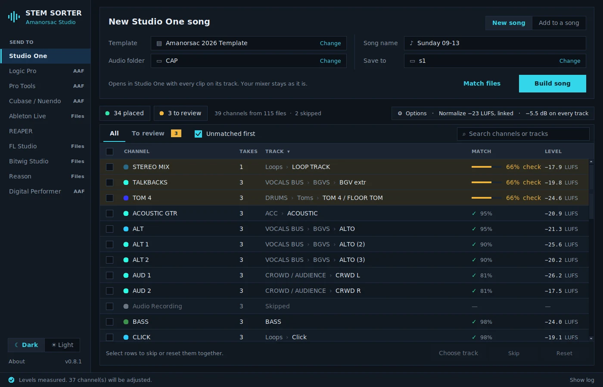This screenshot has width=603, height=387.
Task: Select the All tab
Action: coord(114,134)
